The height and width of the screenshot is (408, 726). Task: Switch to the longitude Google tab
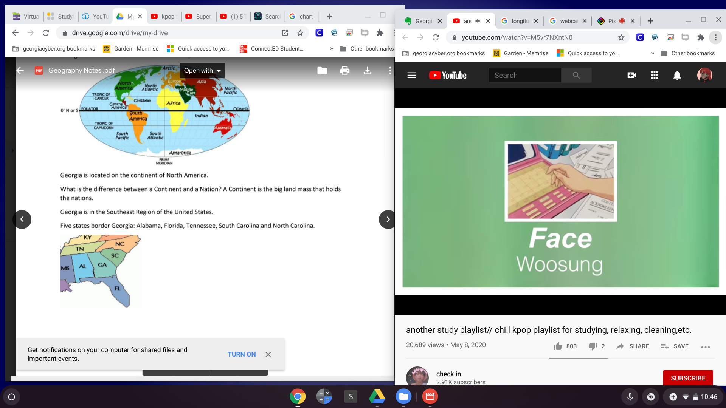click(520, 21)
